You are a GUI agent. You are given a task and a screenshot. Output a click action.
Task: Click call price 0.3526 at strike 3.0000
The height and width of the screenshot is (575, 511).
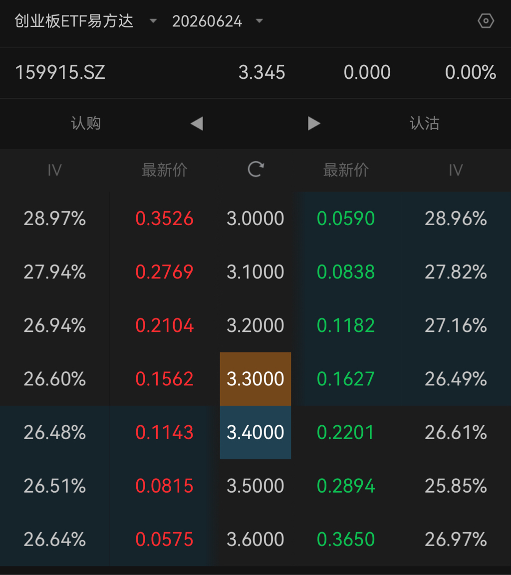pos(164,219)
